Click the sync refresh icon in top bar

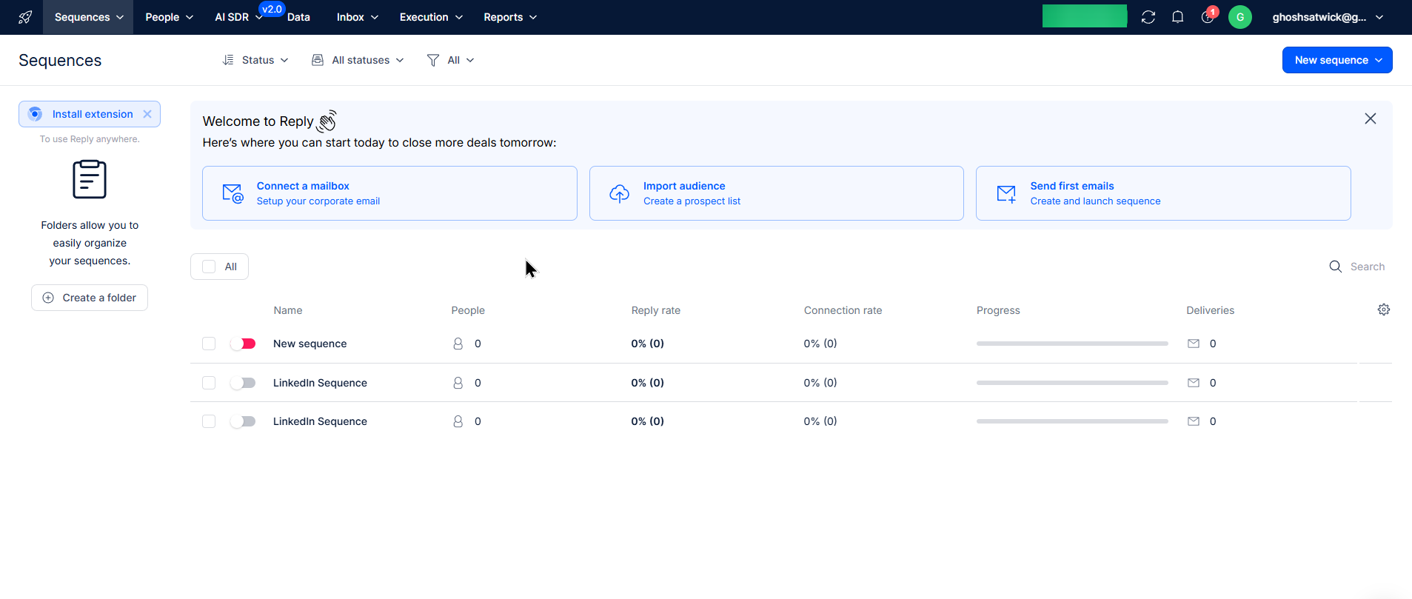(x=1148, y=17)
